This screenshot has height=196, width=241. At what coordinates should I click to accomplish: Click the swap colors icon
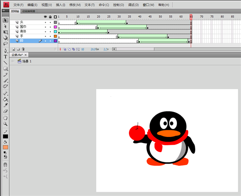coord(5,157)
